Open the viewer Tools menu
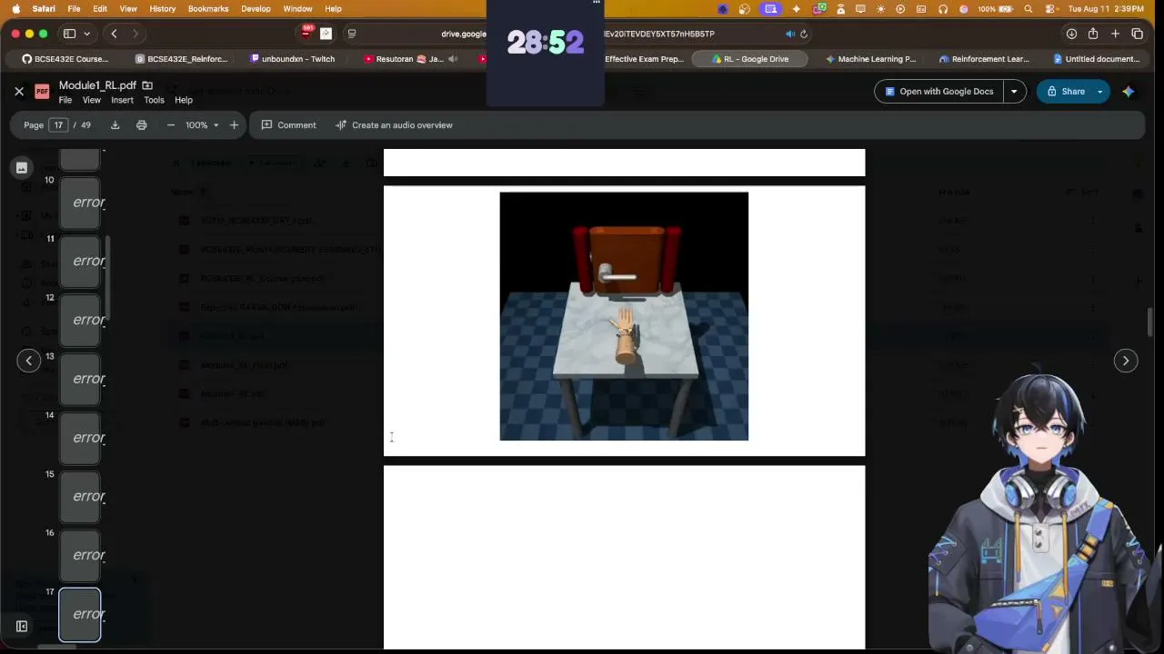Viewport: 1164px width, 654px height. click(x=154, y=100)
